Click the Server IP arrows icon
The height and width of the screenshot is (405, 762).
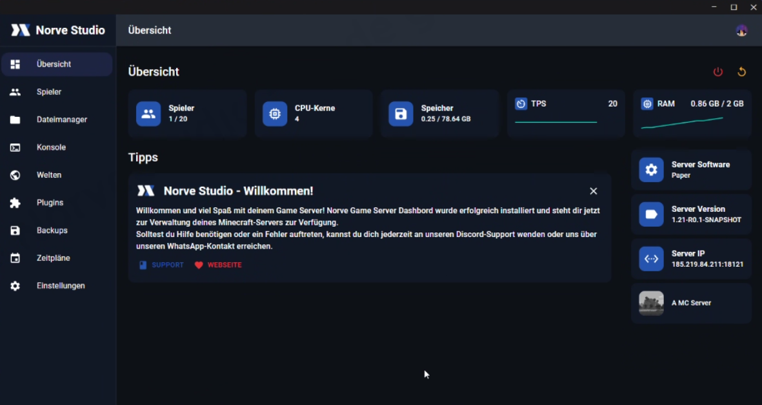651,259
